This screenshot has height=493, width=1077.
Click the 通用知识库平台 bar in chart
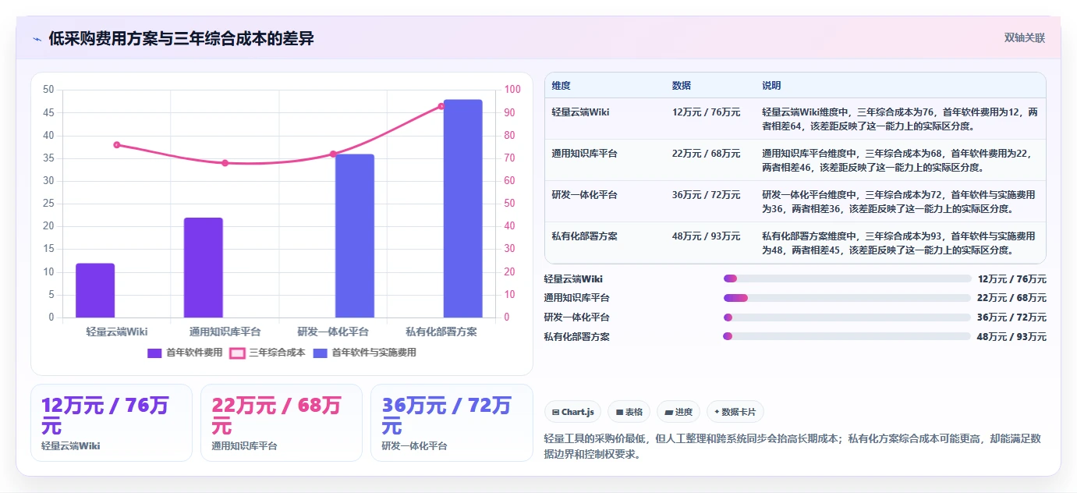click(x=204, y=268)
